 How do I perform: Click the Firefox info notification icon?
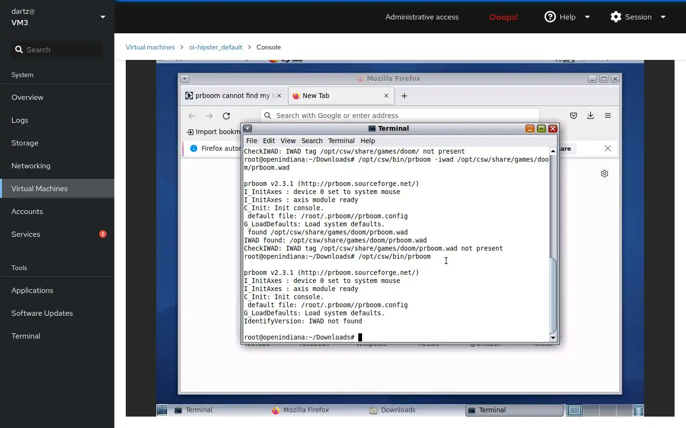194,148
